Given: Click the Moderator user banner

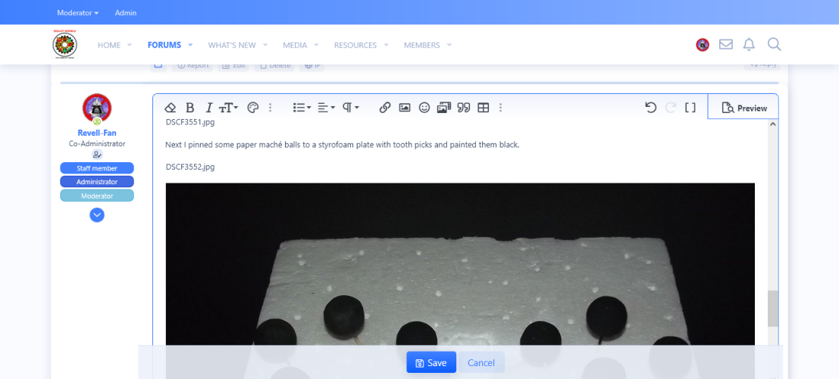Looking at the screenshot, I should click(97, 196).
